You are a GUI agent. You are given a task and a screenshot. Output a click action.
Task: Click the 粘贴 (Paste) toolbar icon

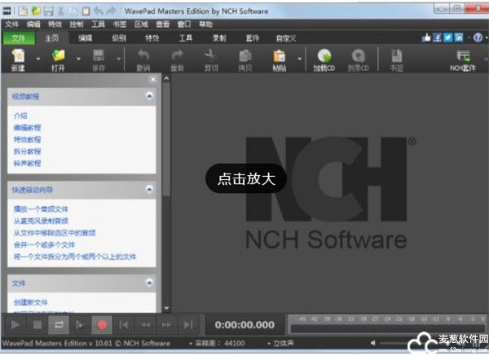click(x=280, y=57)
